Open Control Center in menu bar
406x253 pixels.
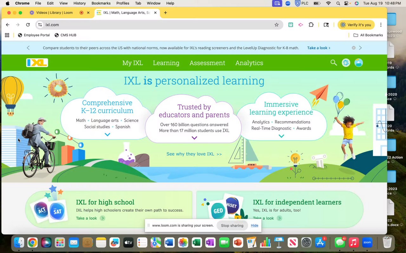346,3
